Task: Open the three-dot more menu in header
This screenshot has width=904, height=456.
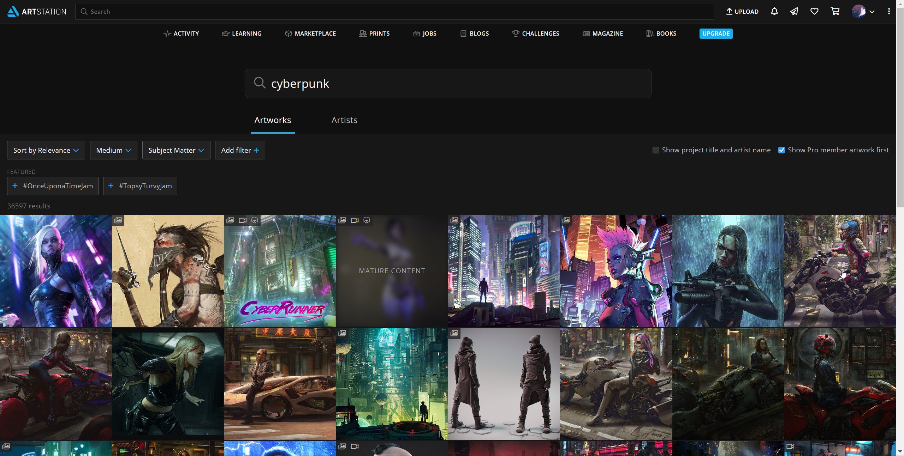Action: click(889, 12)
